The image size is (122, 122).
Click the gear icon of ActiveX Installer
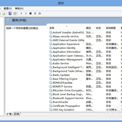point(51,32)
